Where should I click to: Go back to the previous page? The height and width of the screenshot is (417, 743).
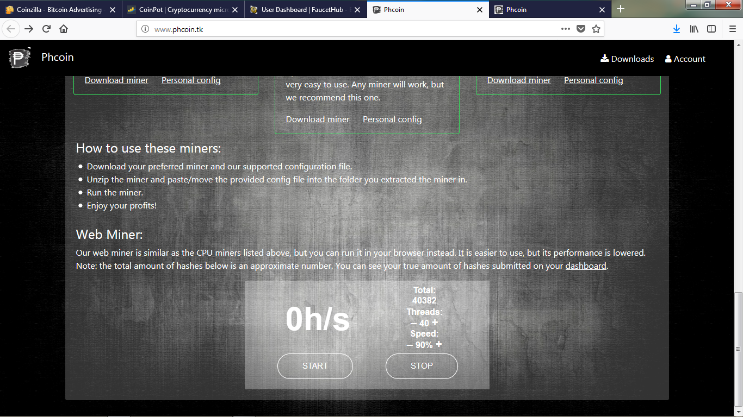[x=11, y=29]
